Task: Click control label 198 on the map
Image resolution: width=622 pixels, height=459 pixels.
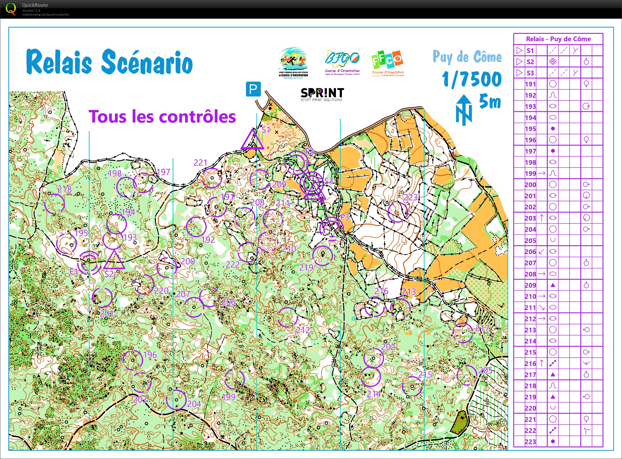Action: (x=115, y=173)
